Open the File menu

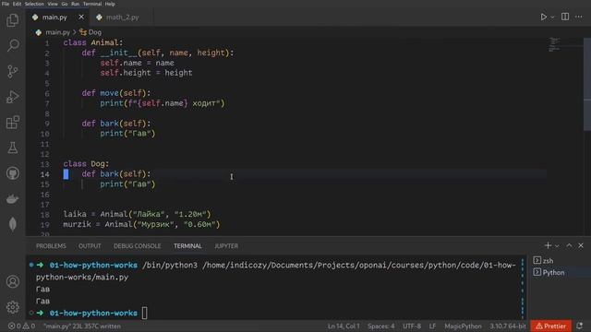point(6,4)
